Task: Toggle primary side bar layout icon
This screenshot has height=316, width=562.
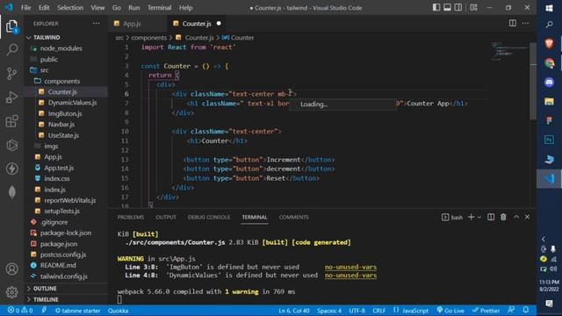Action: 436,8
